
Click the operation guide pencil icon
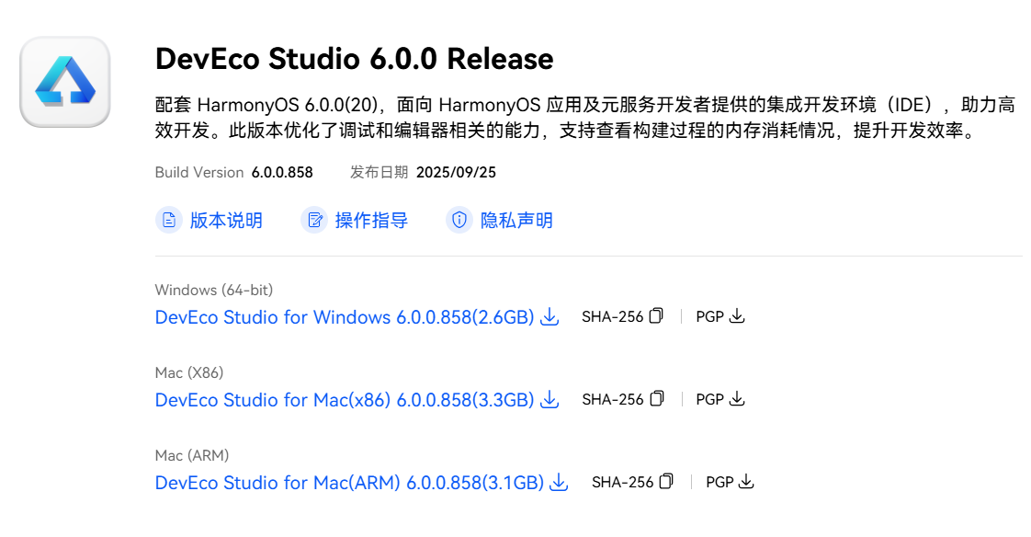click(x=314, y=221)
